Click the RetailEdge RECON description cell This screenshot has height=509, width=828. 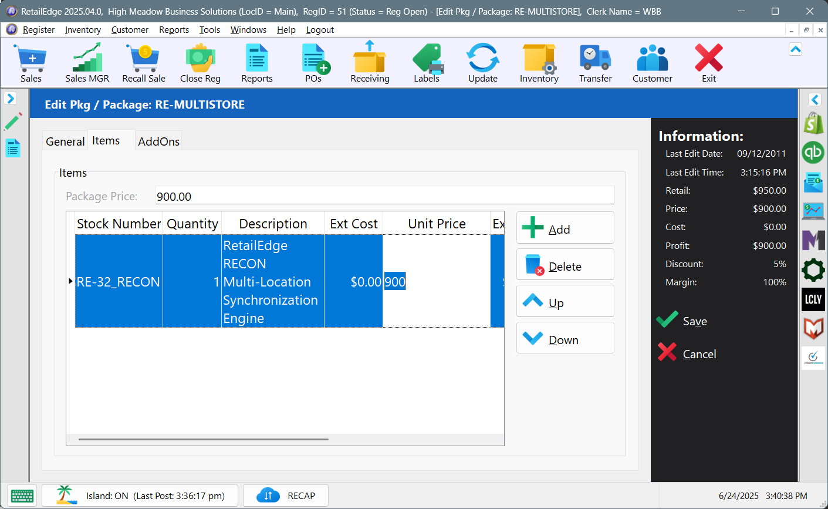point(273,282)
